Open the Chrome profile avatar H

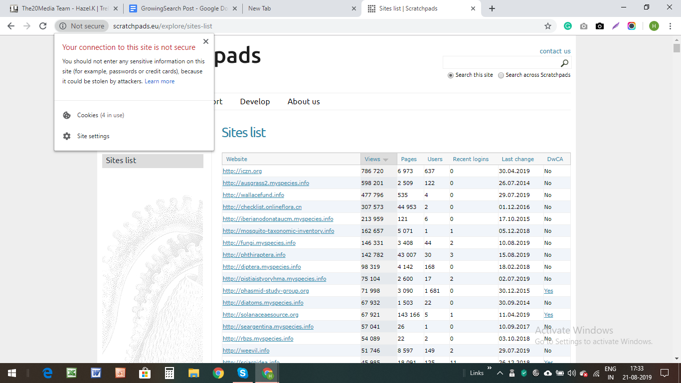[x=654, y=26]
